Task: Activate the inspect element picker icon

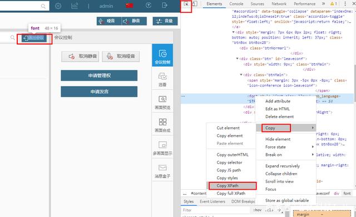Action: (x=186, y=4)
